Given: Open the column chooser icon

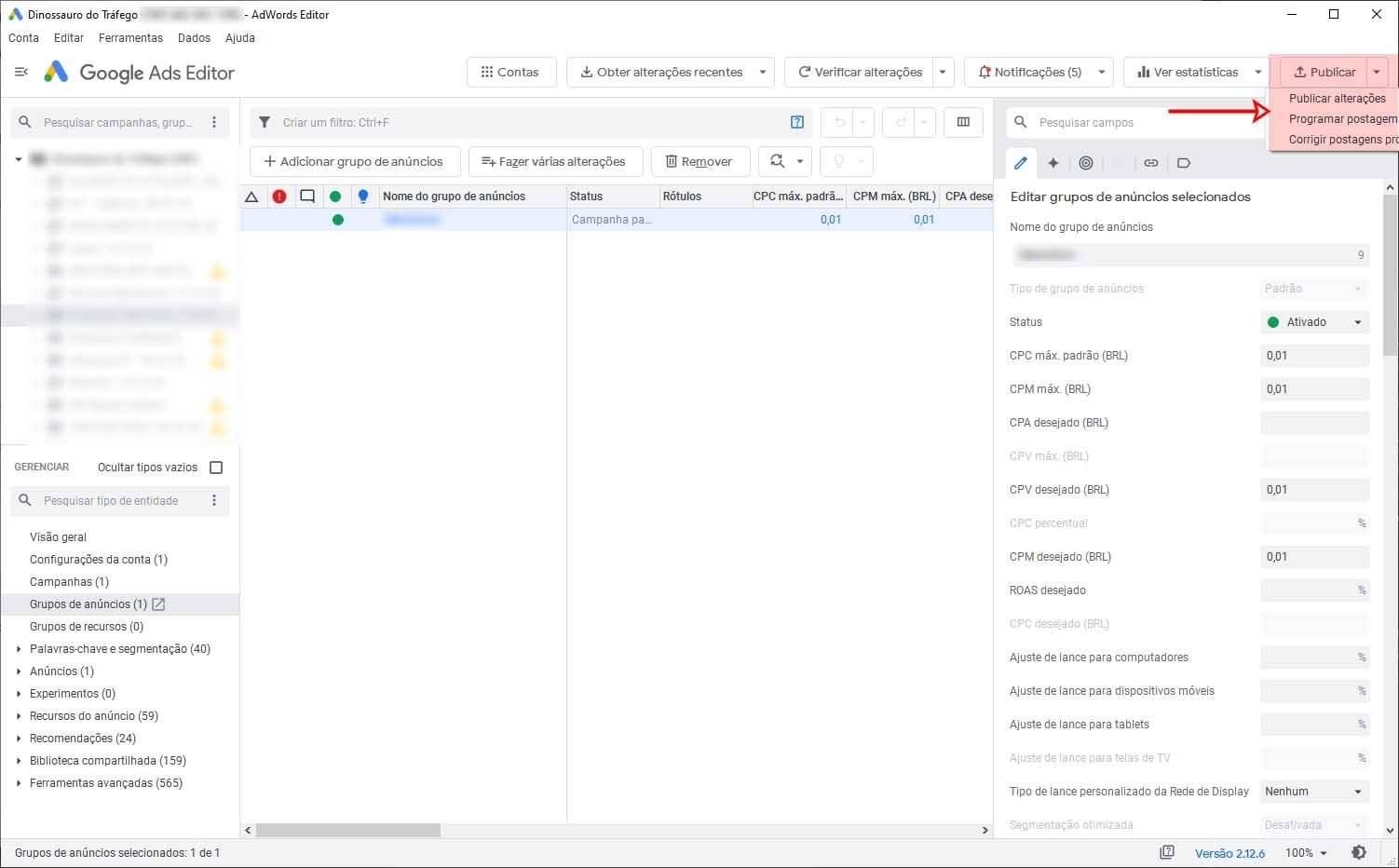Looking at the screenshot, I should [963, 122].
